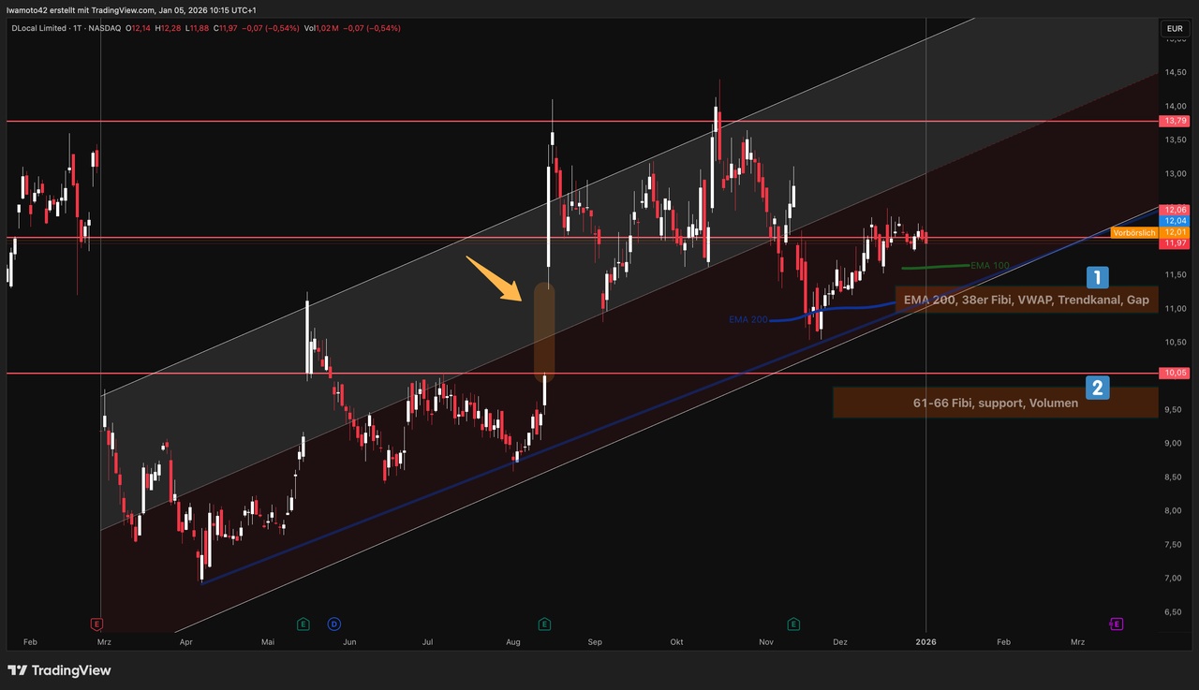Screen dimensions: 1199x690
Task: Click the green EMA 100 line label
Action: point(990,266)
